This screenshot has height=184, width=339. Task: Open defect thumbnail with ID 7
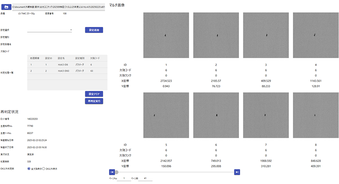tap(266, 115)
